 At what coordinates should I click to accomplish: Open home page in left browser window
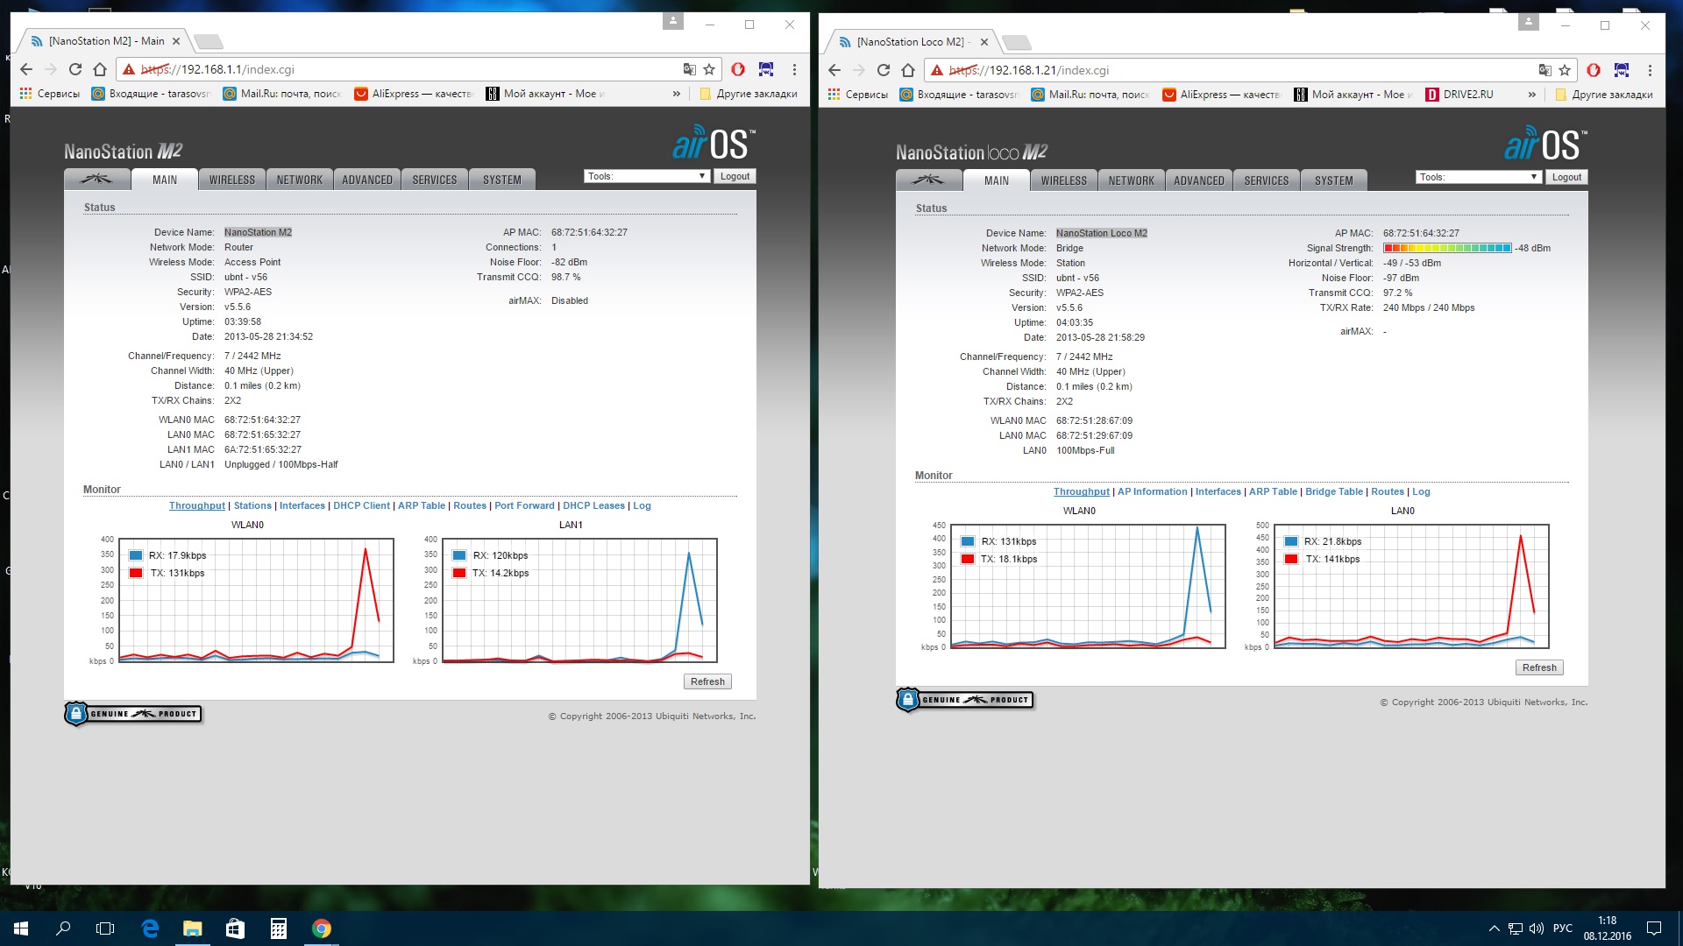(x=100, y=69)
